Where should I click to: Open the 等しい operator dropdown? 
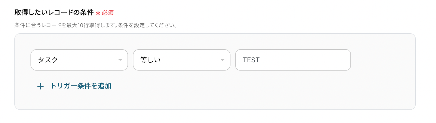pyautogui.click(x=181, y=60)
